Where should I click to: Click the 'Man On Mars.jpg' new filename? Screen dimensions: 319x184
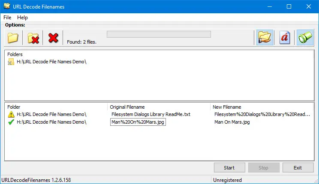pos(232,122)
